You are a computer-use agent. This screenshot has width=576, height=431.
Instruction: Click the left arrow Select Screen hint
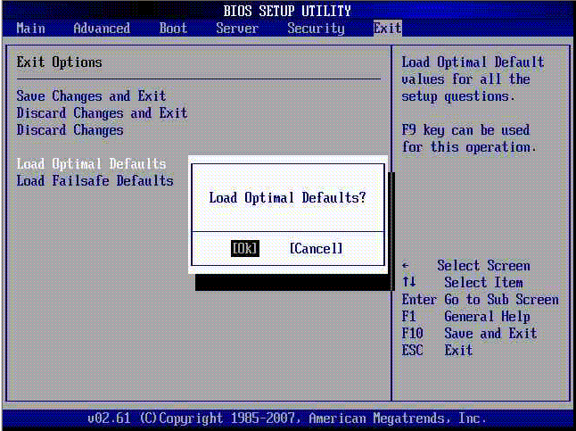[465, 266]
